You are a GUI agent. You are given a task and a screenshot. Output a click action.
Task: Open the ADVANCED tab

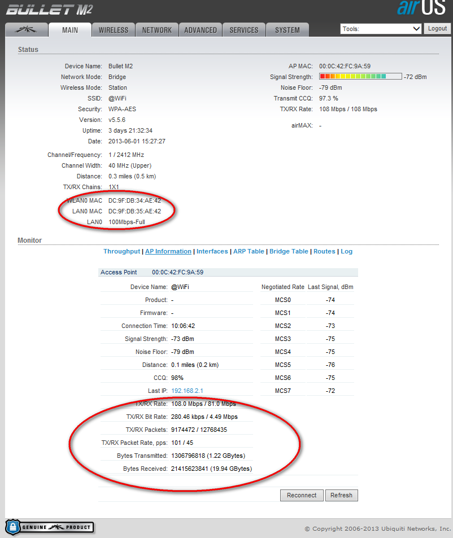[201, 30]
